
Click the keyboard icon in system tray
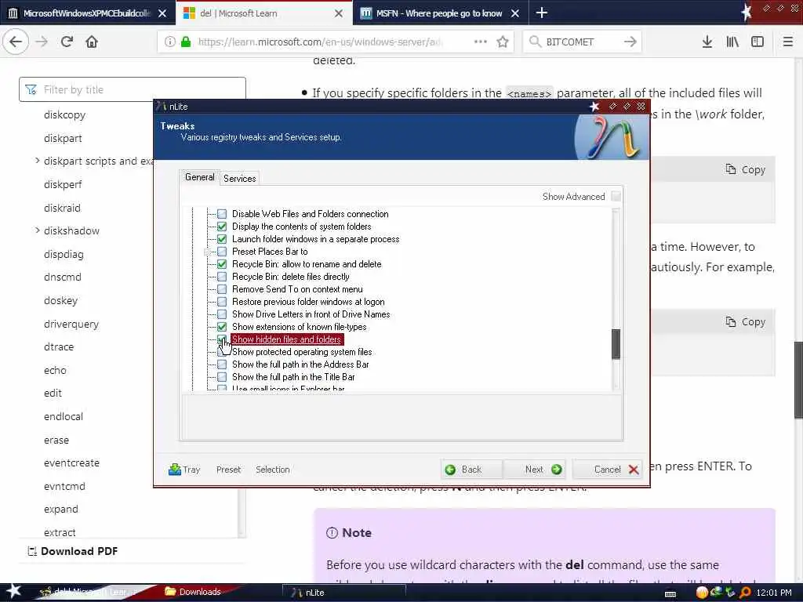pos(670,593)
